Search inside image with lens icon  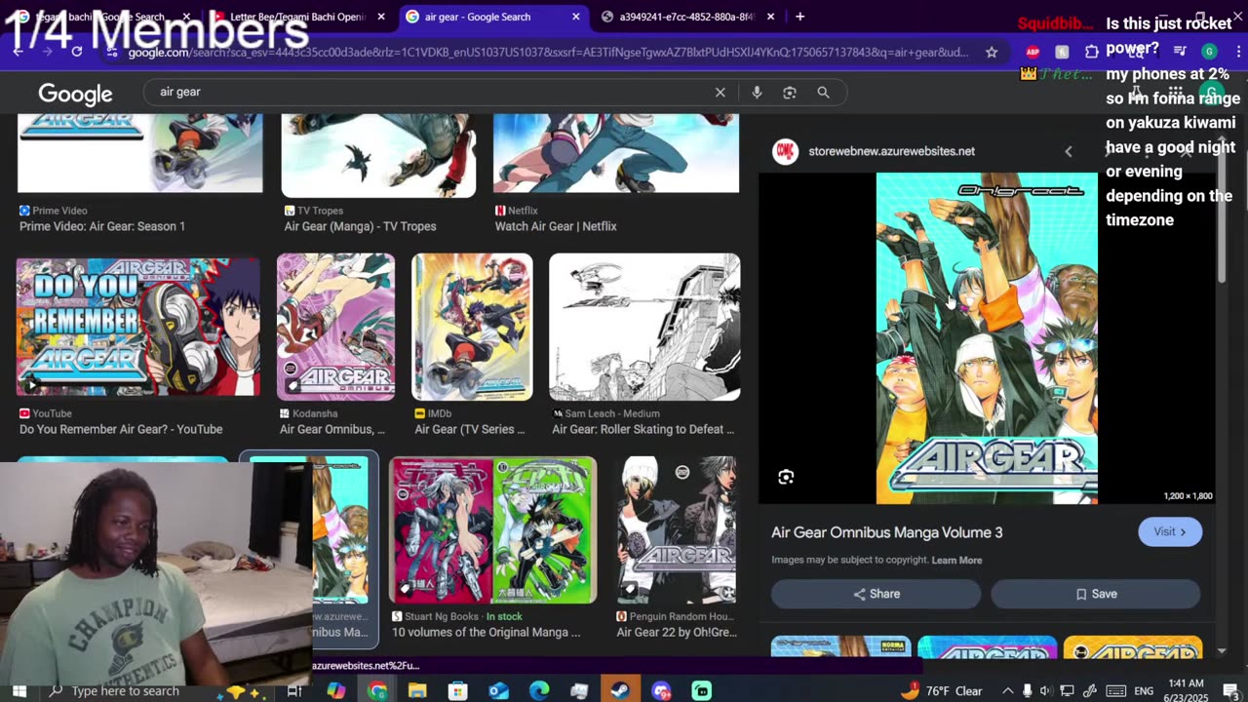coord(786,477)
